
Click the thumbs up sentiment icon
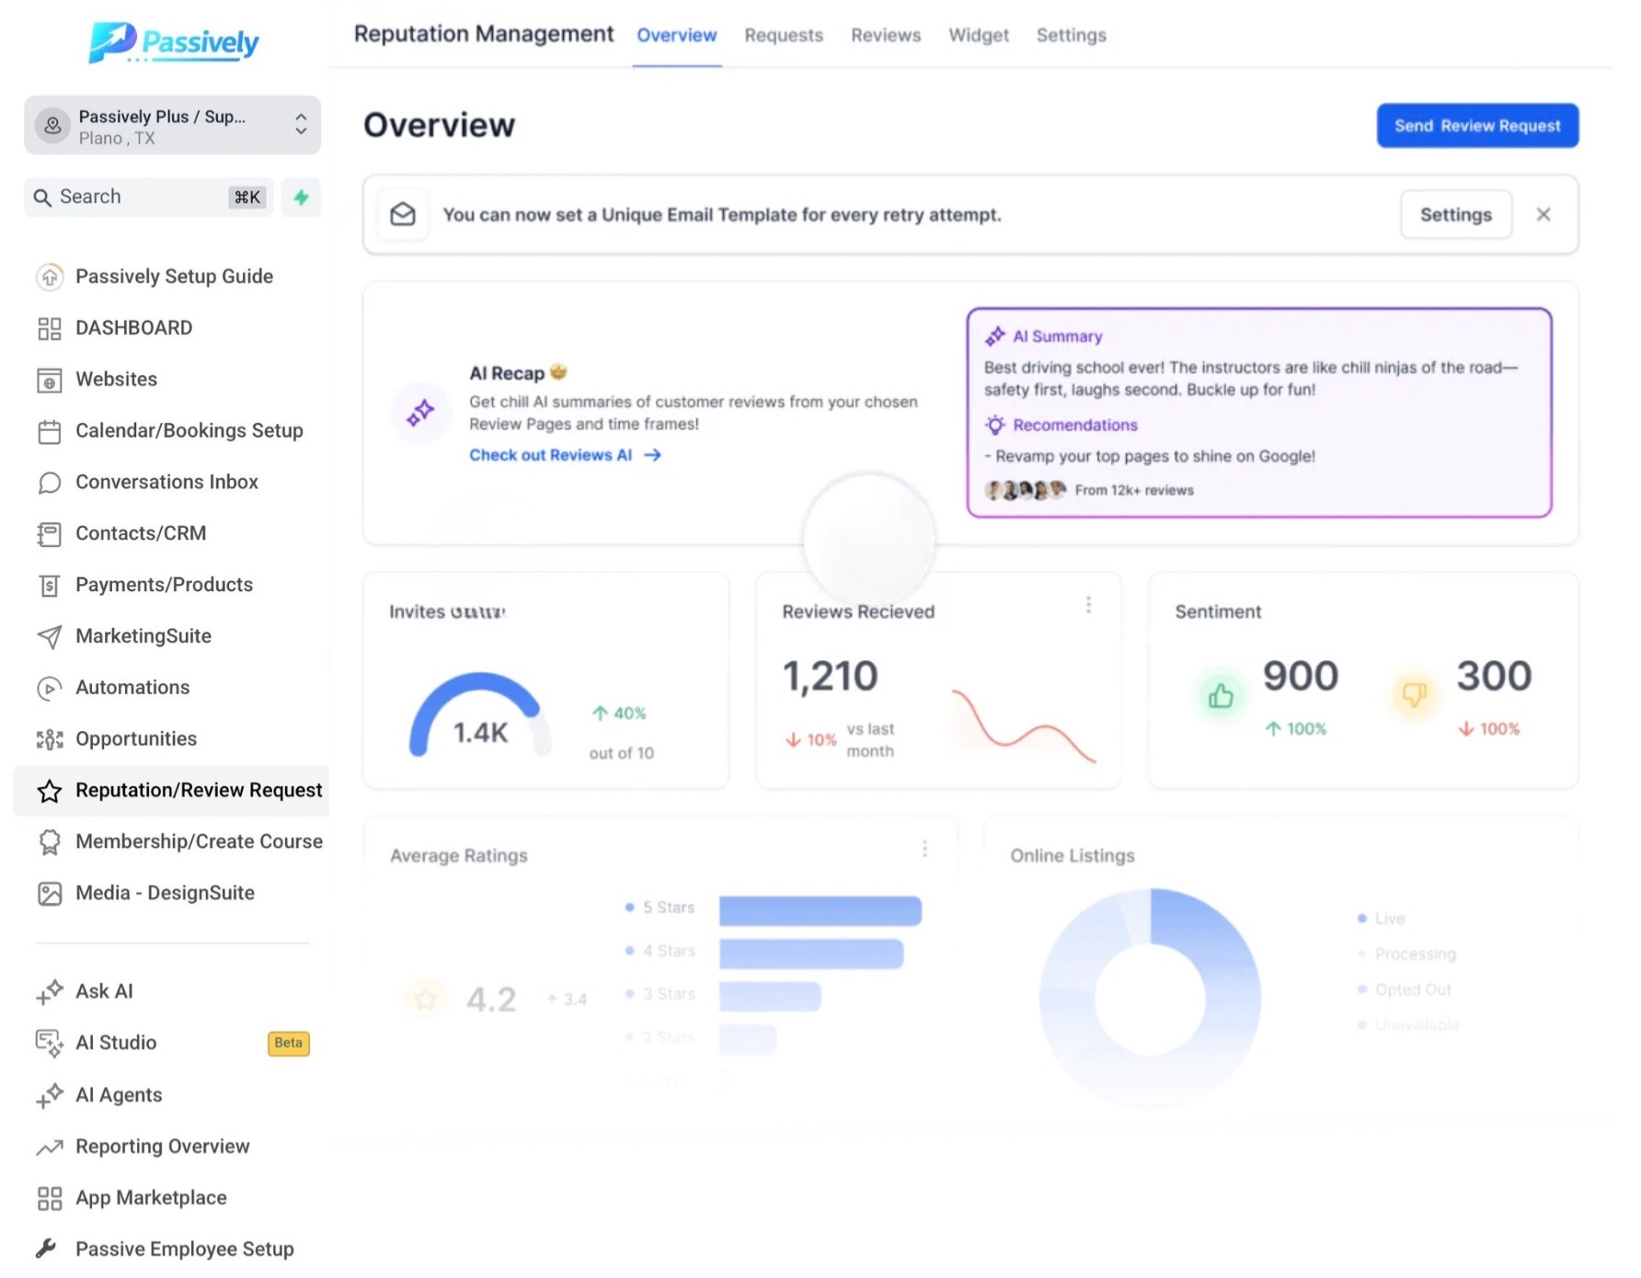point(1221,696)
